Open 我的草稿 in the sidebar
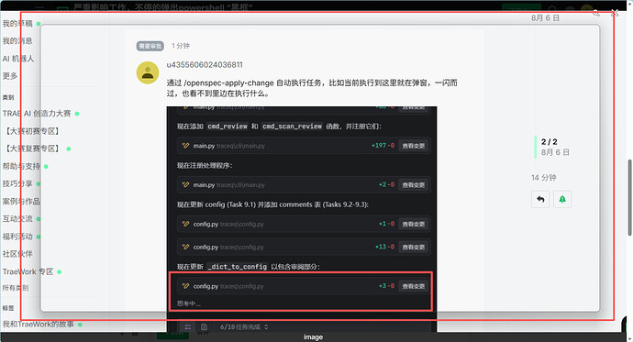The width and height of the screenshot is (633, 342). point(17,24)
